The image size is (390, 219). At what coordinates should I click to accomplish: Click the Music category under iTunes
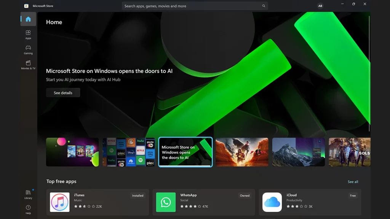78,200
